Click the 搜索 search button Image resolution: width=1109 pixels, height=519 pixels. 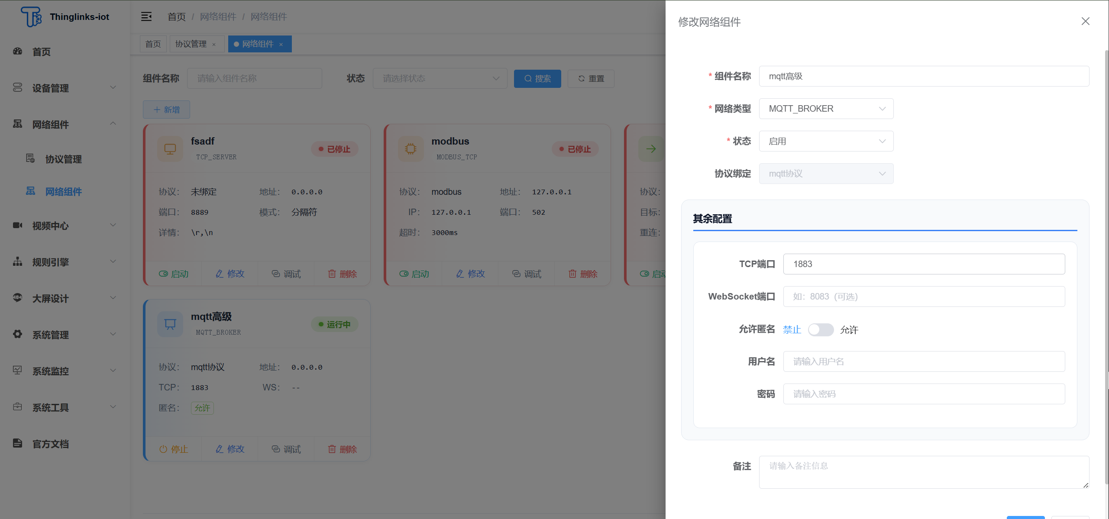point(537,79)
